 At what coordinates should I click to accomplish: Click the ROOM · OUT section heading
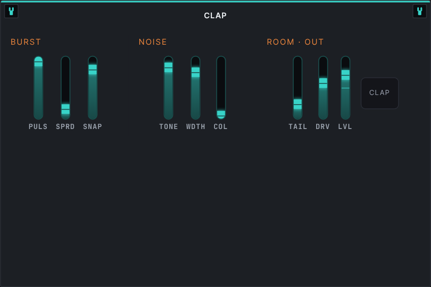tap(295, 42)
